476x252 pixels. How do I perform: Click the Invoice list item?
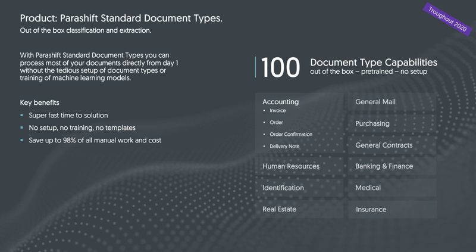tap(277, 111)
